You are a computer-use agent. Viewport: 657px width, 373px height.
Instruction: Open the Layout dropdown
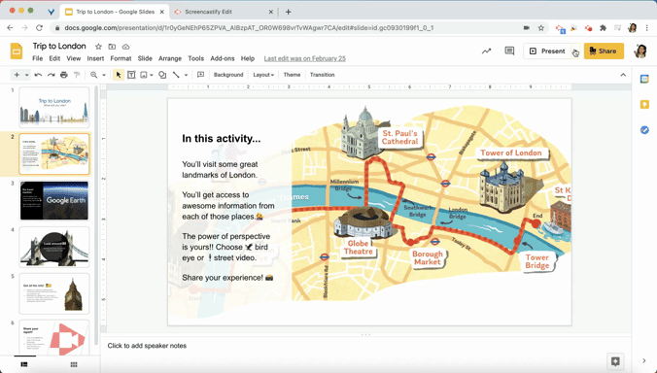[263, 75]
